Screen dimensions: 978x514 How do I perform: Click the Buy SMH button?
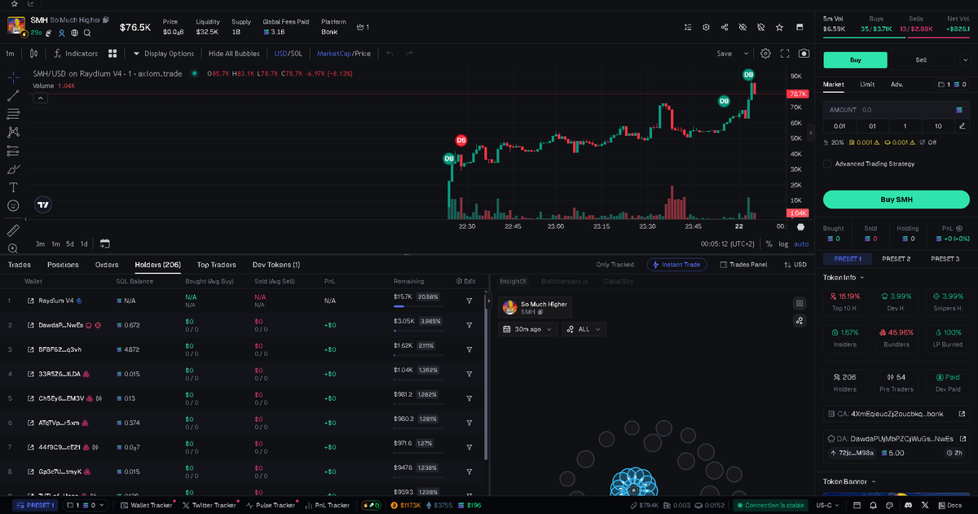click(896, 200)
